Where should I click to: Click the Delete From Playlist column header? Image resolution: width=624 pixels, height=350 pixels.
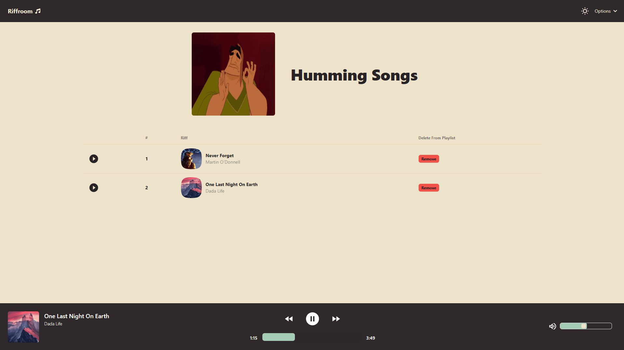click(437, 138)
